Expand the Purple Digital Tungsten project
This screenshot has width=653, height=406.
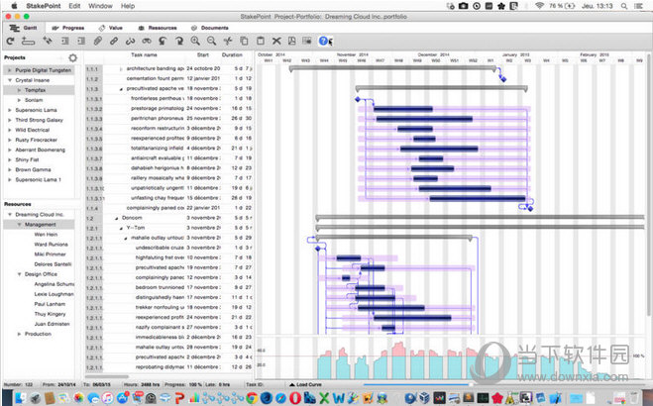click(10, 70)
